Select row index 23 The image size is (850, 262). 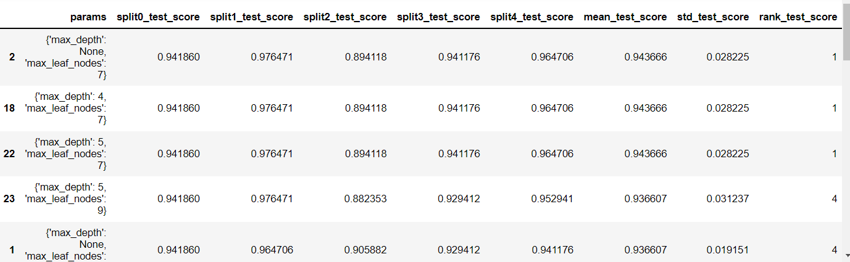pyautogui.click(x=10, y=199)
